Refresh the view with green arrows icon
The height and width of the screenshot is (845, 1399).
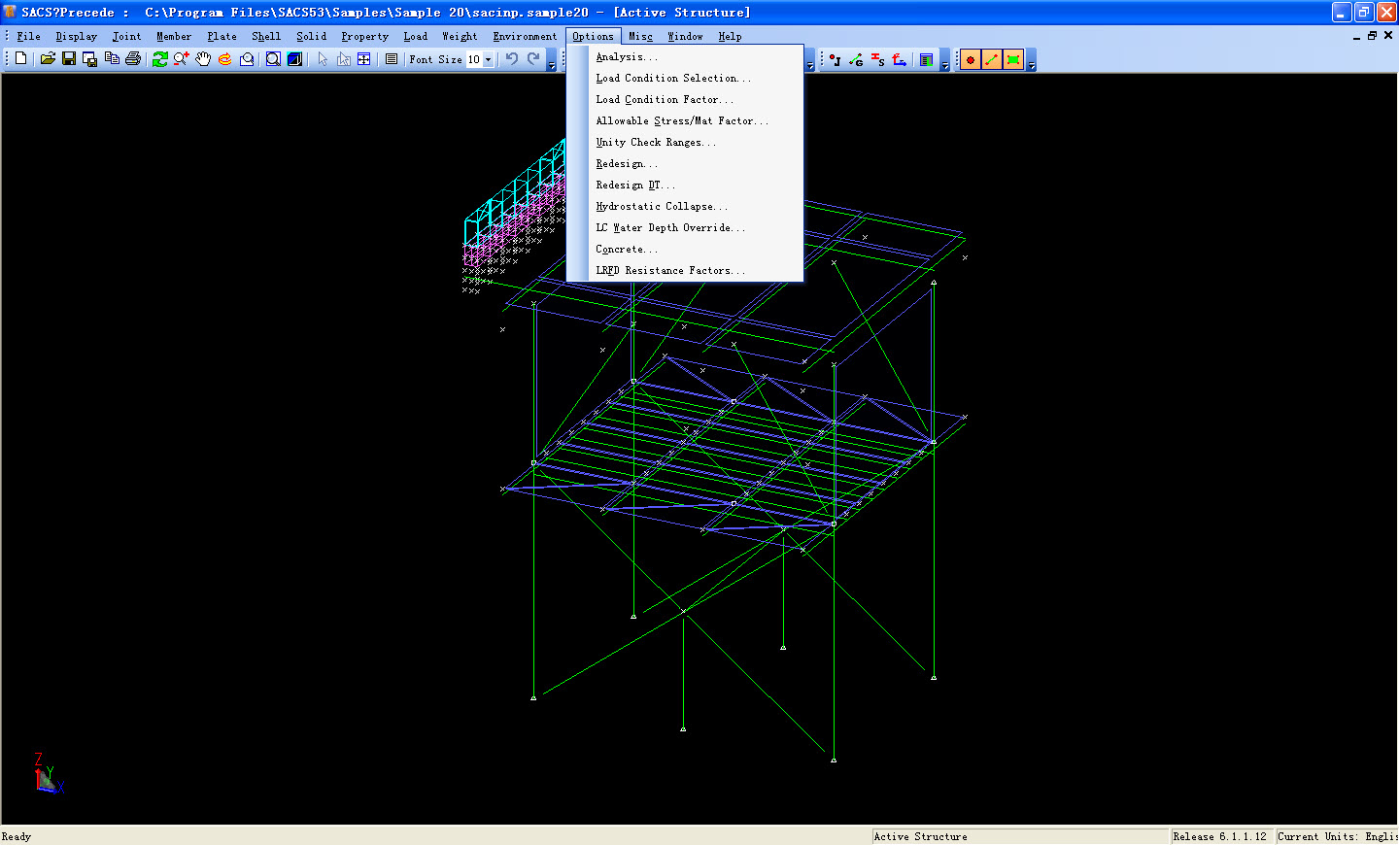[x=160, y=59]
